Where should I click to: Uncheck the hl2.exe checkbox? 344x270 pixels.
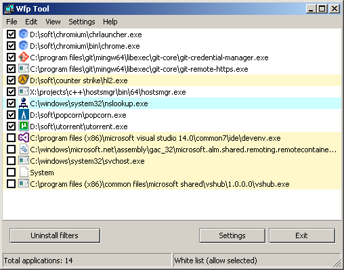coord(11,81)
